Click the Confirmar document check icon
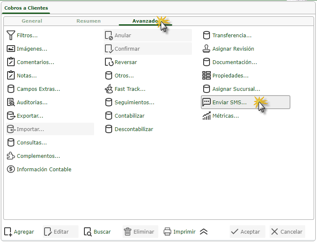The image size is (317, 242). [109, 49]
